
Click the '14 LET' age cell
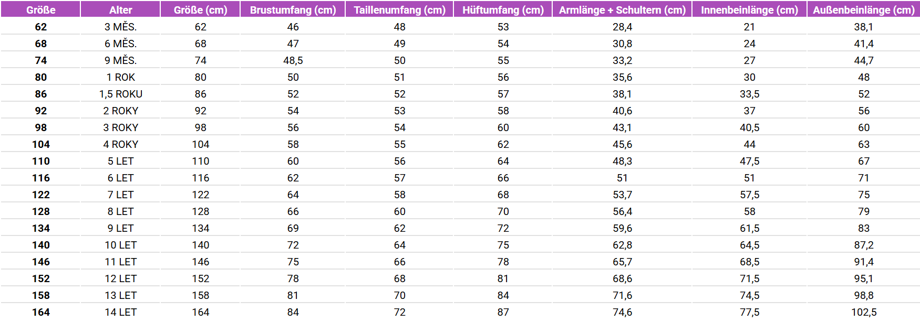pos(120,312)
